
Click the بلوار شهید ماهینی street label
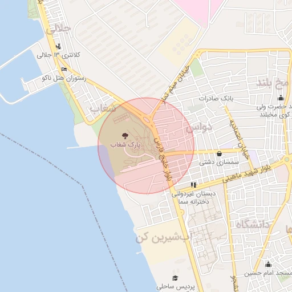[x=246, y=174]
